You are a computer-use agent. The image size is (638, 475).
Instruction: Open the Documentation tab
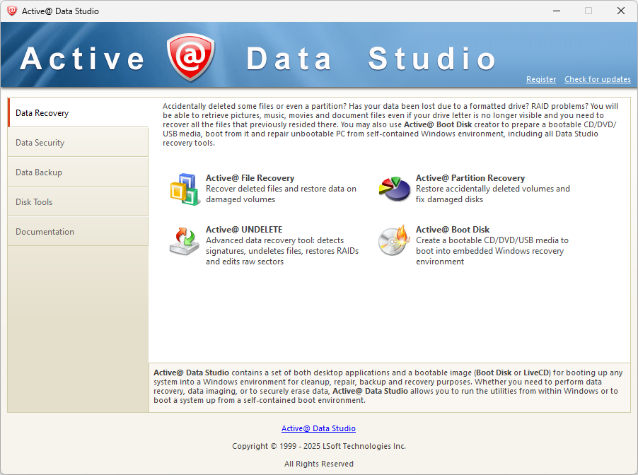[78, 231]
